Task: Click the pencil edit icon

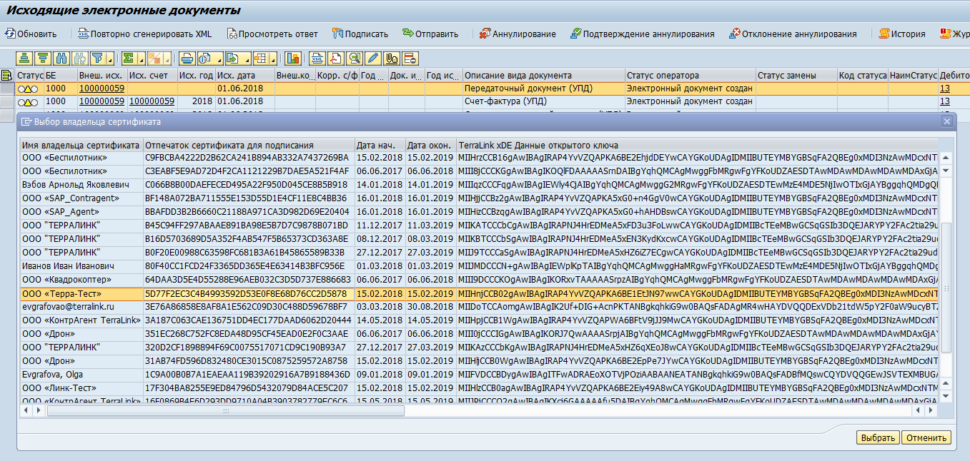Action: pos(372,59)
